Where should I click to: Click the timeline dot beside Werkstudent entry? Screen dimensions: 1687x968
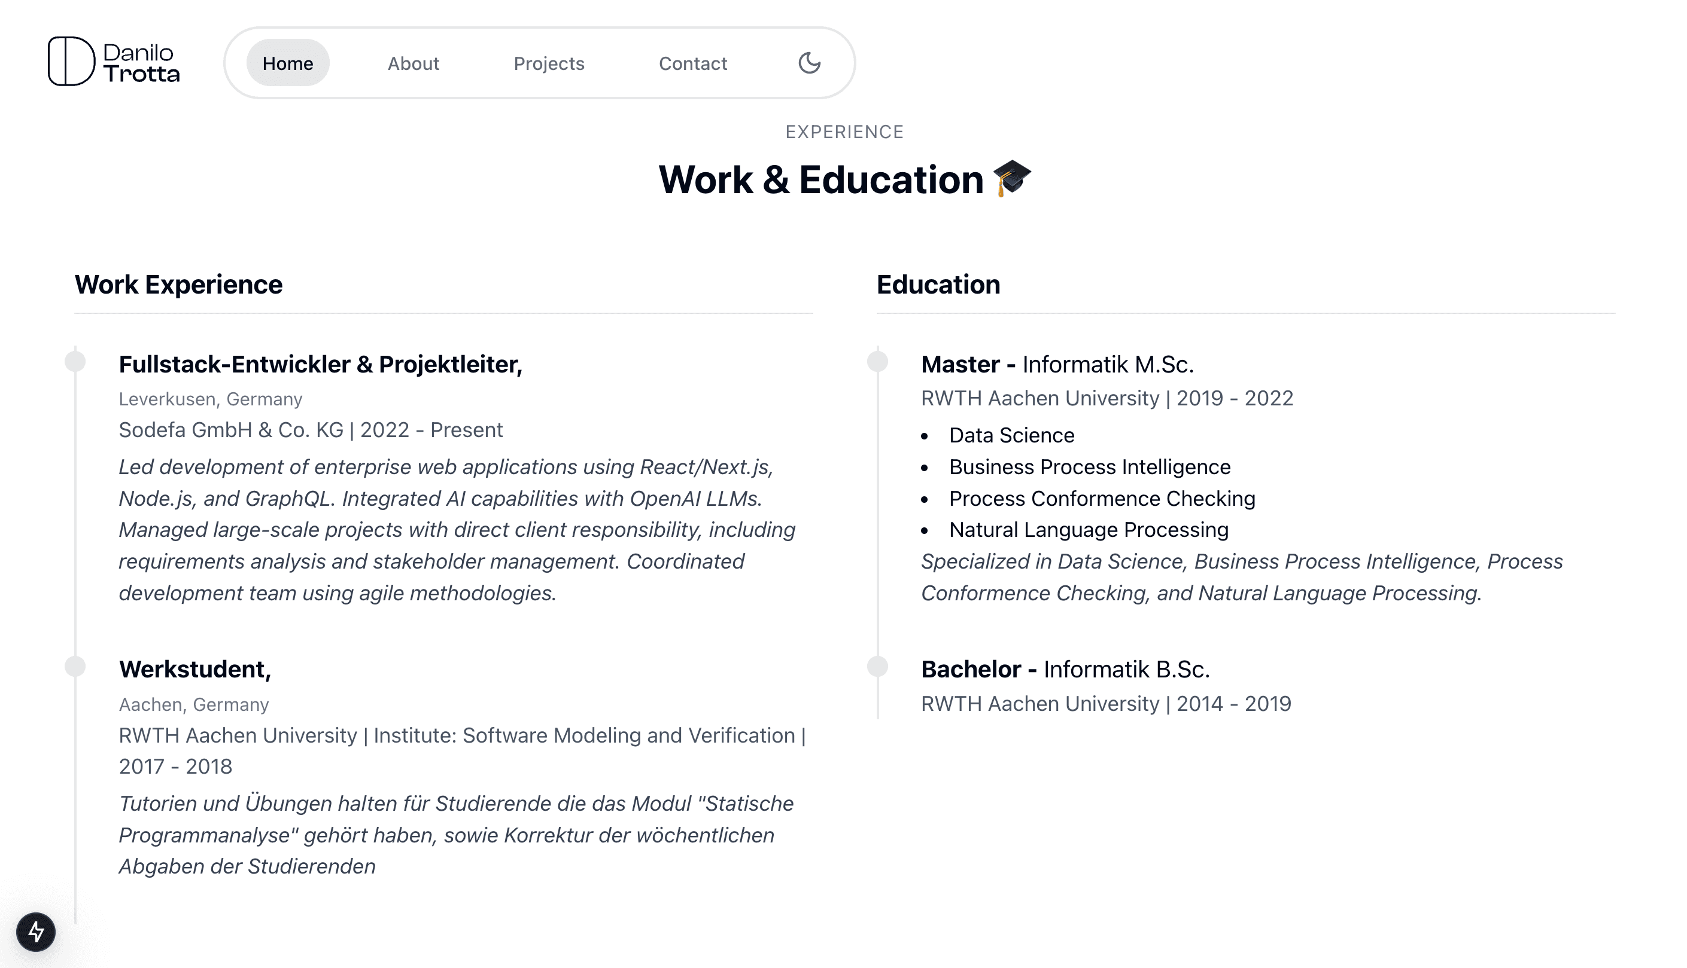point(75,666)
